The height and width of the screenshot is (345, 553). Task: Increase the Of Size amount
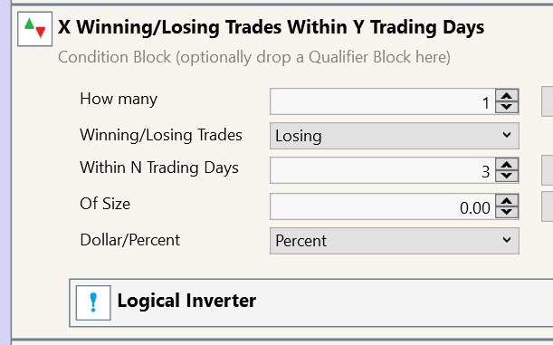click(x=507, y=201)
